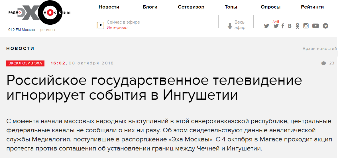The width and height of the screenshot is (338, 159).
Task: Click the play icon beside Сейчас в эфире
Action: point(100,25)
